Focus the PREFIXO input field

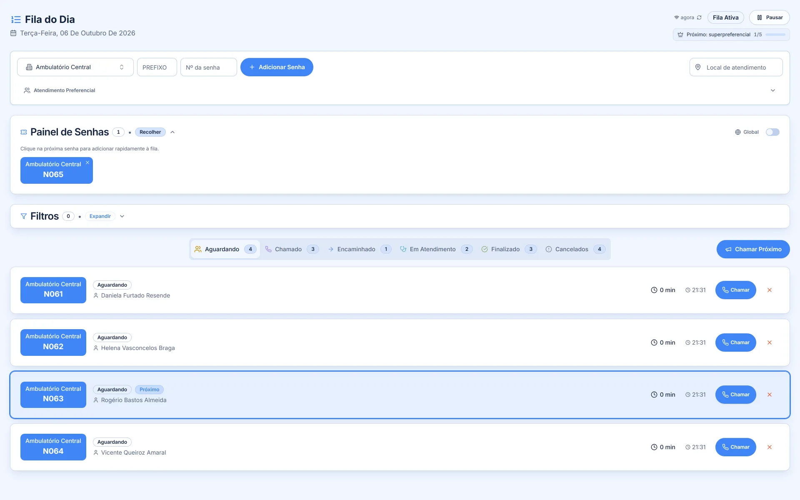pos(157,67)
